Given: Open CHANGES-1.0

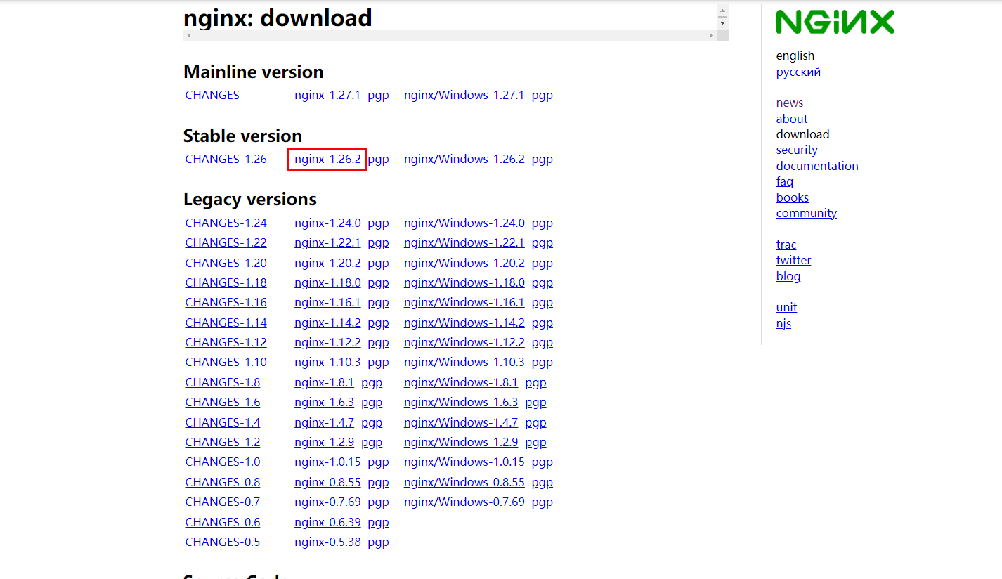Looking at the screenshot, I should [223, 462].
